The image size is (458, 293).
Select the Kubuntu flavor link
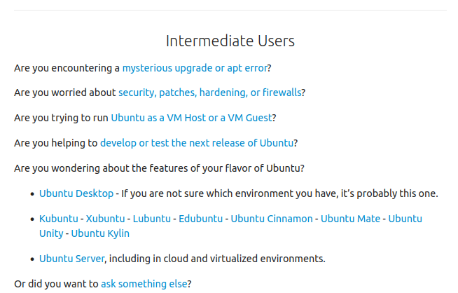(x=59, y=219)
